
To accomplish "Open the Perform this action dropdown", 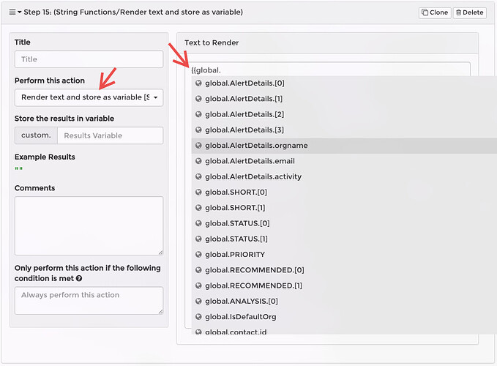I will [x=89, y=97].
